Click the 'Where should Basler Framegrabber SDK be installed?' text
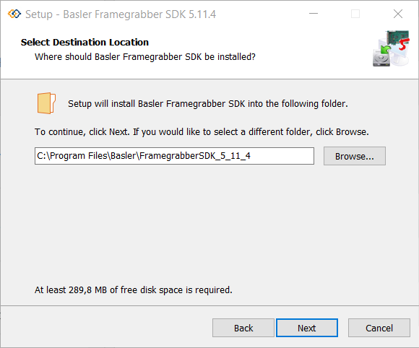Image resolution: width=419 pixels, height=348 pixels. 145,57
